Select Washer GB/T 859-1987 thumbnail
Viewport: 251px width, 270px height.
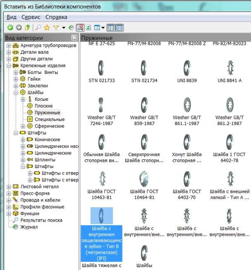[144, 105]
